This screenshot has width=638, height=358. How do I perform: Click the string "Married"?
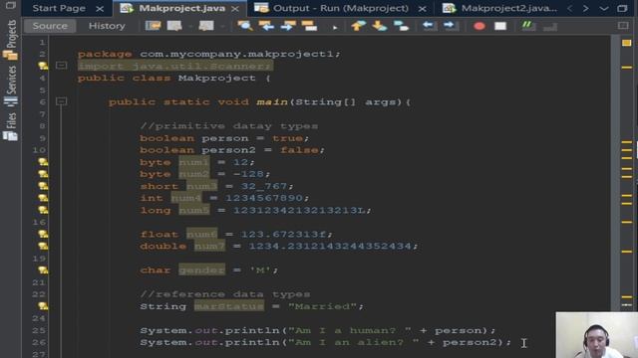click(x=322, y=306)
